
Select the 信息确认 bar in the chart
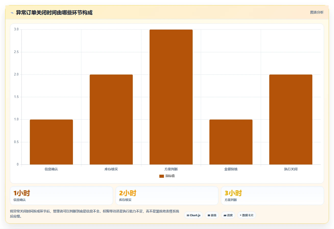coord(51,142)
